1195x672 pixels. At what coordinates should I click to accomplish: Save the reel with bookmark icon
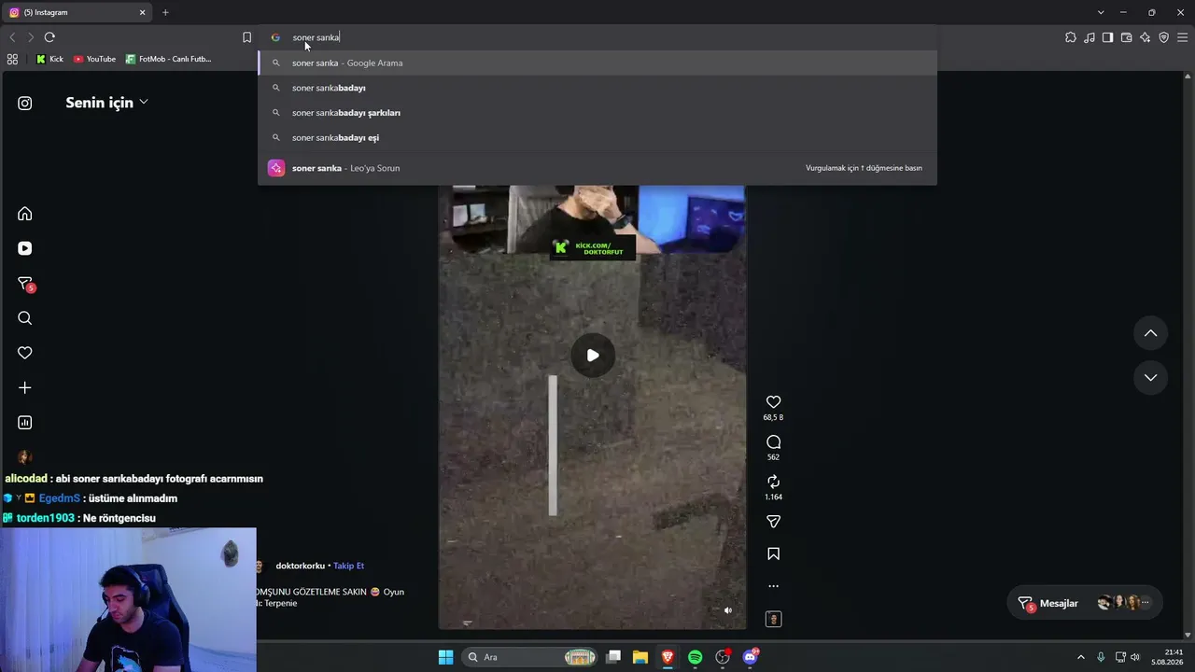[773, 553]
